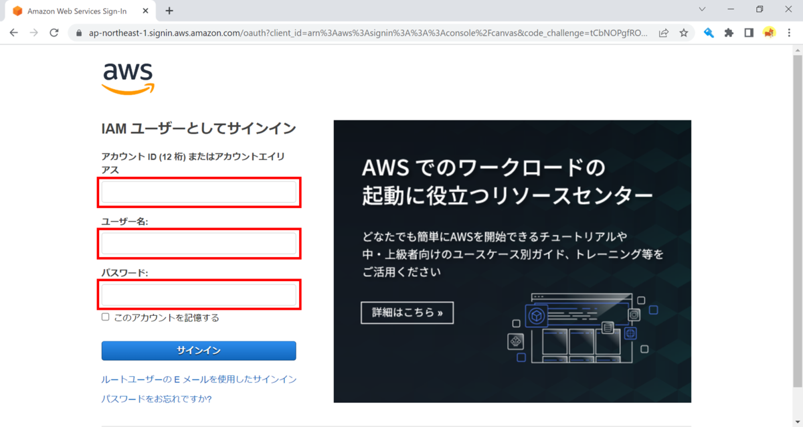The height and width of the screenshot is (427, 803).
Task: Click the AWS logo
Action: 128,79
